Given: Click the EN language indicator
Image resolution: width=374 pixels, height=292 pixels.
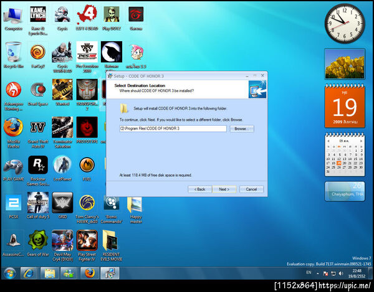Looking at the screenshot, I should (309, 273).
